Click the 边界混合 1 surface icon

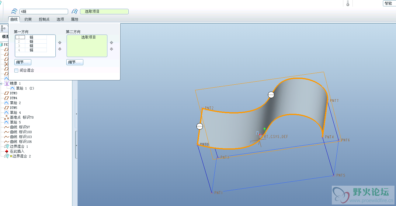[6, 147]
